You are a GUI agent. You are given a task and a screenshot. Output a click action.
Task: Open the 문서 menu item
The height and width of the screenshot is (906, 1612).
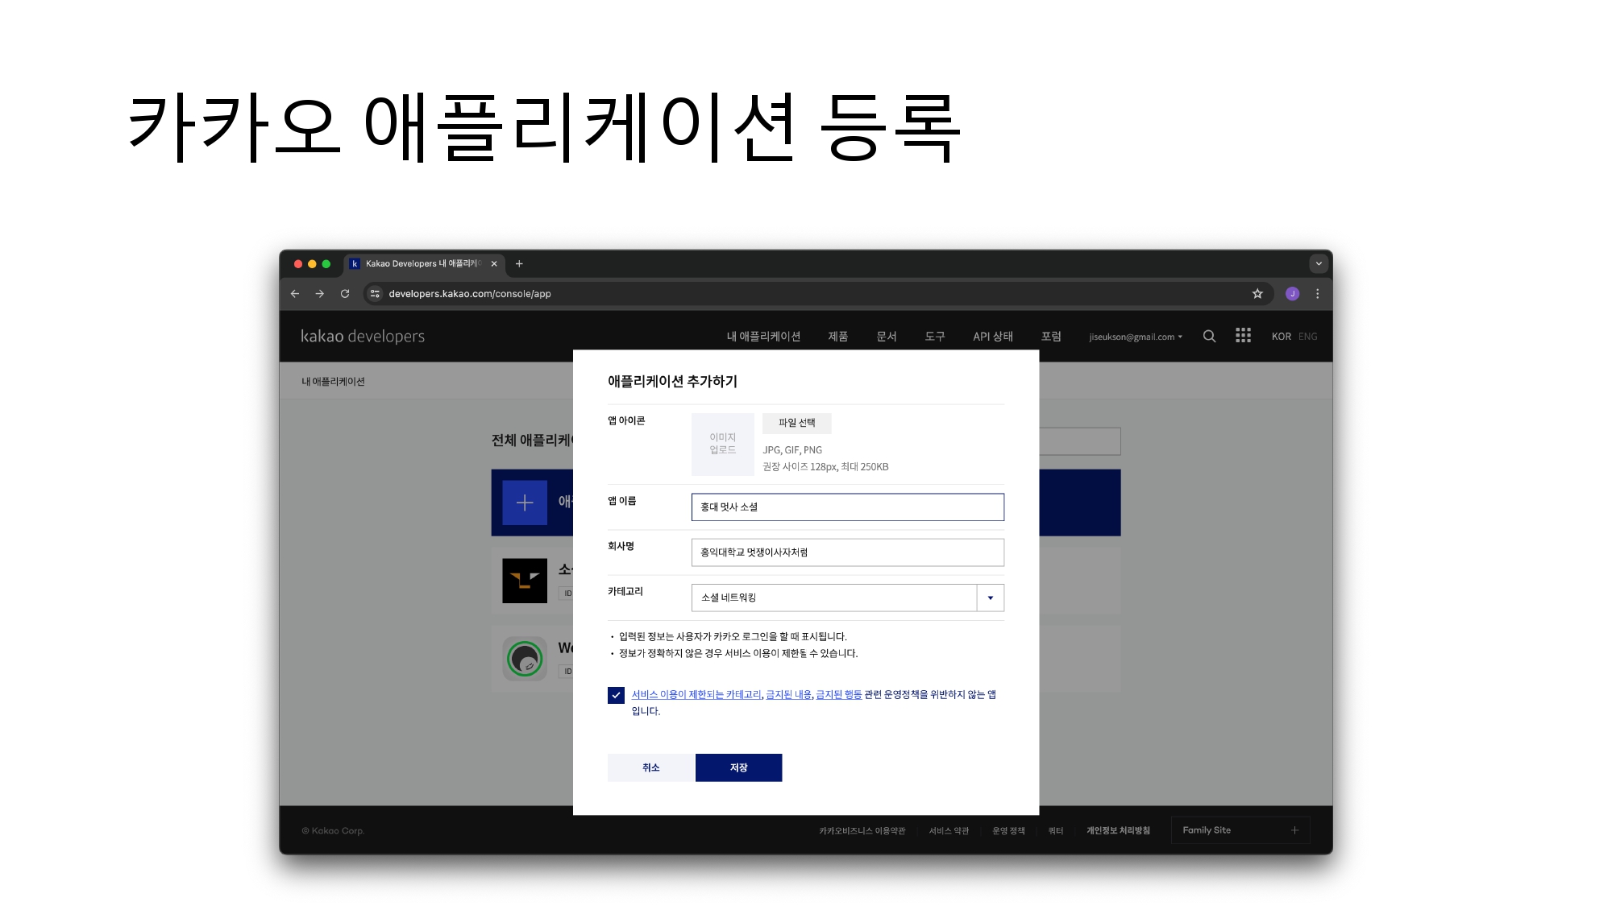887,337
